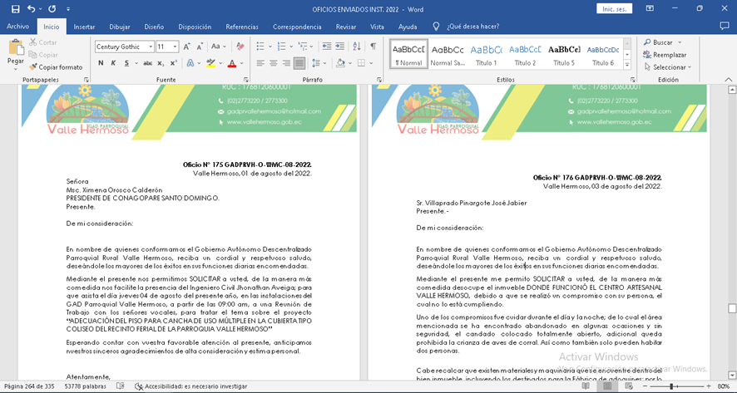Screen dimensions: 737x393
Task: Open the Century Gothic font dropdown
Action: (x=150, y=47)
